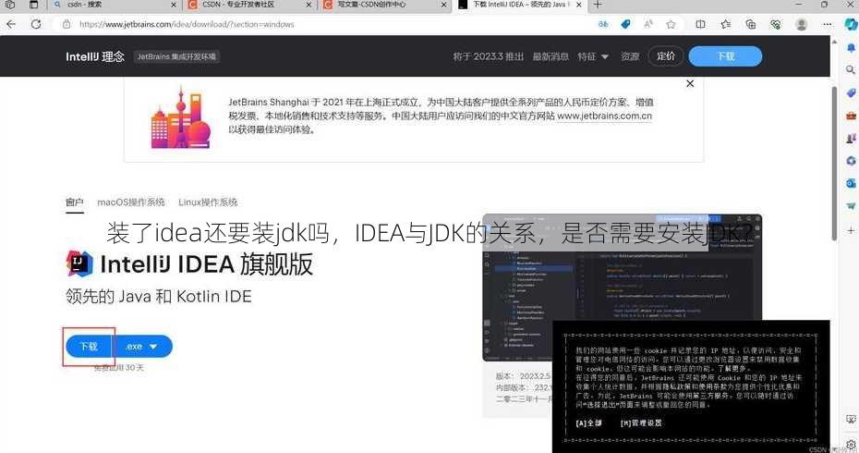Screen dimensions: 859x453
Task: Open the www.jetbrains.com.cn link
Action: (x=604, y=116)
